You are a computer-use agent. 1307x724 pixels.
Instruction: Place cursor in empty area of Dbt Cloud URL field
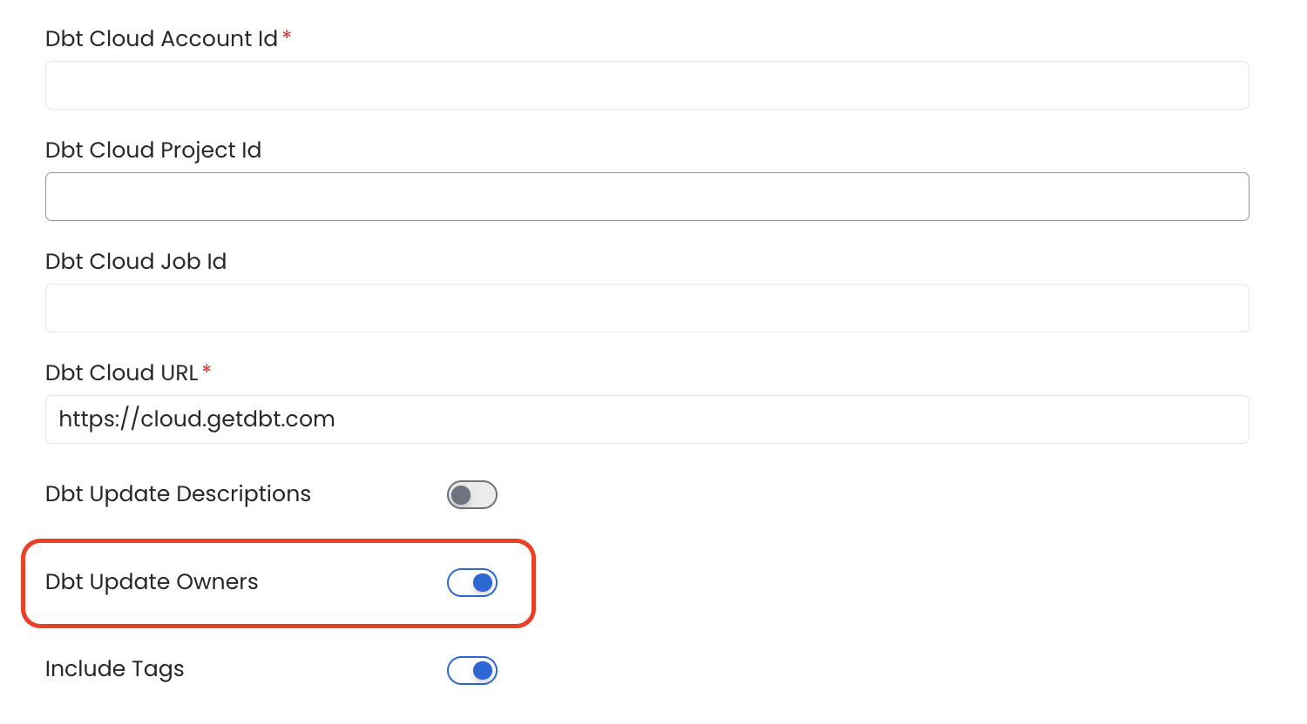pos(784,419)
